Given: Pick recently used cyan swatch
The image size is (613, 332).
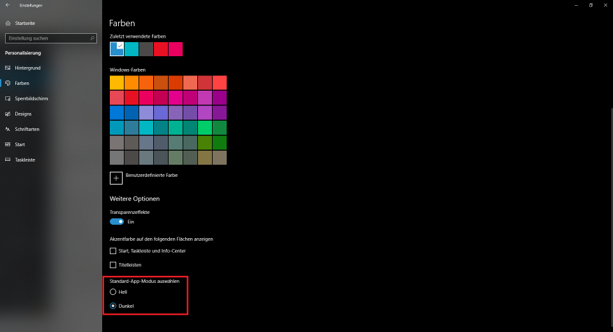Looking at the screenshot, I should [x=132, y=49].
